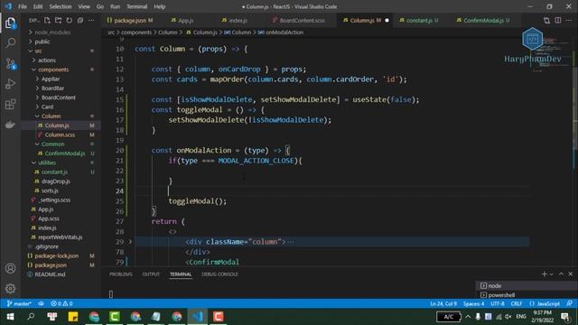This screenshot has width=578, height=325.
Task: Open dragDrop.js in the explorer
Action: [55, 181]
